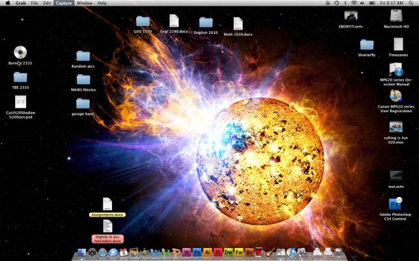Click the Finder icon in the dock

click(x=82, y=252)
